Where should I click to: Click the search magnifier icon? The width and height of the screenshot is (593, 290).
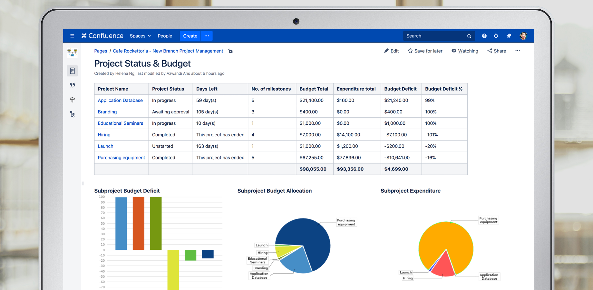click(x=469, y=36)
